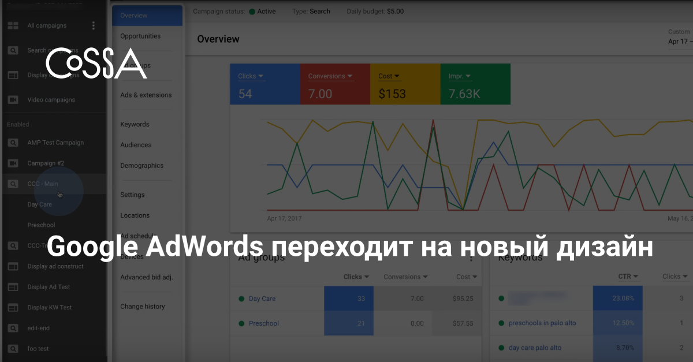The height and width of the screenshot is (362, 693).
Task: Open the Impr. metric dropdown in green tile
Action: point(460,76)
